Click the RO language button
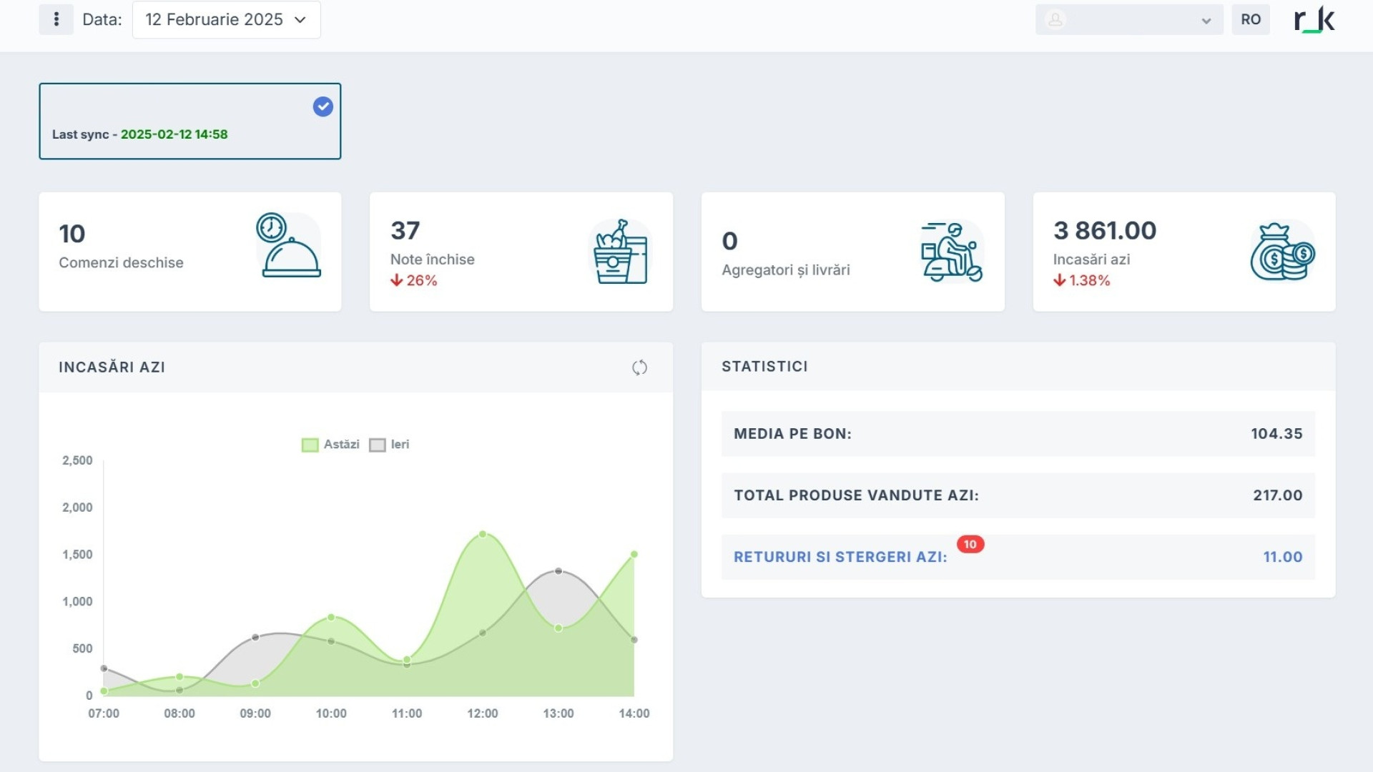This screenshot has height=772, width=1373. (x=1250, y=19)
